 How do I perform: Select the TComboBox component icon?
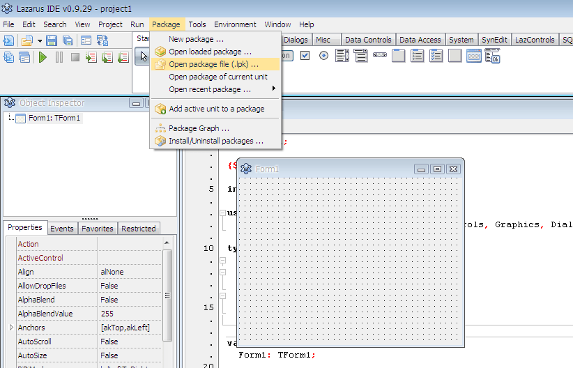click(360, 56)
